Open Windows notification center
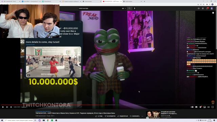Viewport: 217px width, 122px height. (x=214, y=120)
